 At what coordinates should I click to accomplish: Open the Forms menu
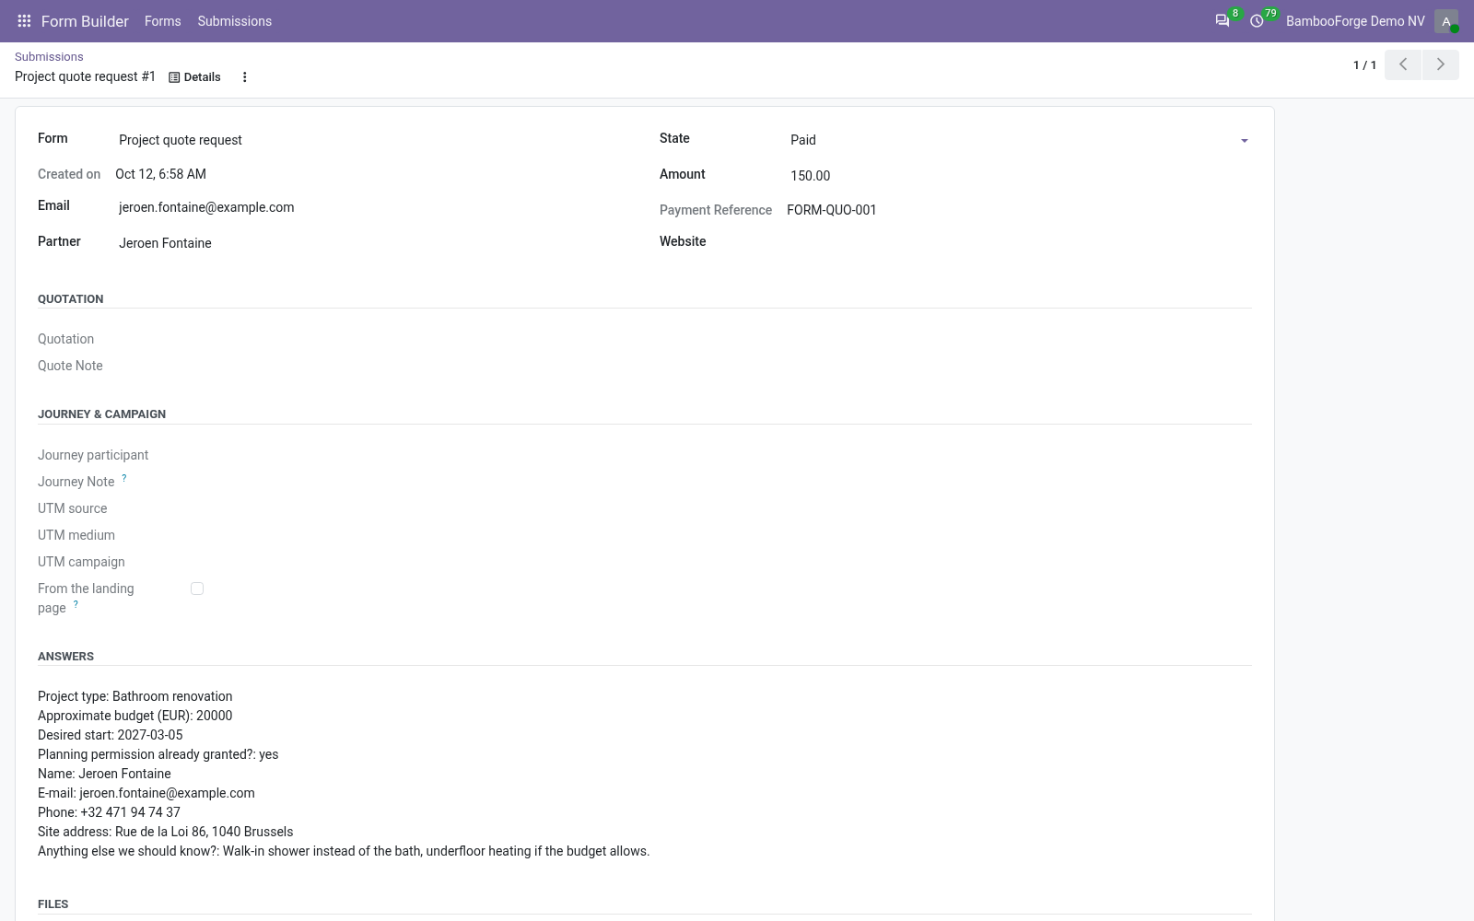(163, 21)
